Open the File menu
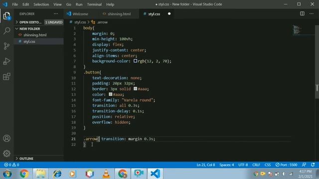 15,4
